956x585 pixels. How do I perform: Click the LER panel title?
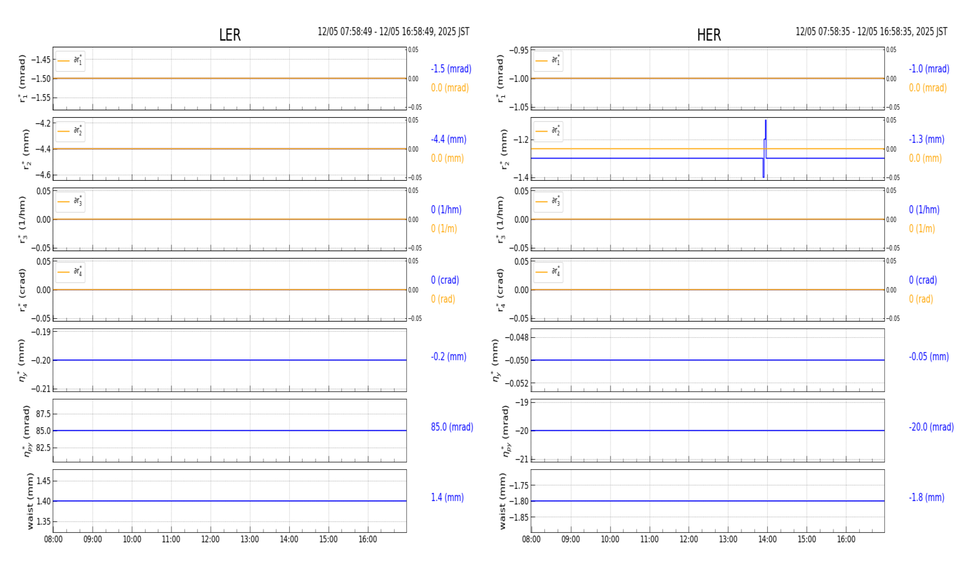[x=230, y=35]
